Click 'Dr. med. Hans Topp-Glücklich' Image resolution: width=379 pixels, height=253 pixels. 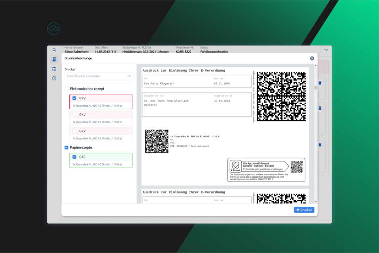(x=166, y=101)
